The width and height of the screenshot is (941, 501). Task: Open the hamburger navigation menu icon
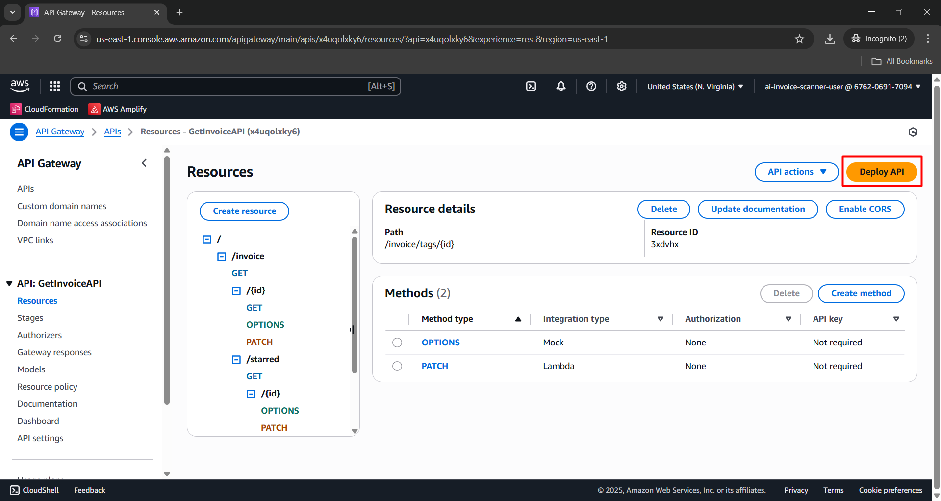coord(19,132)
